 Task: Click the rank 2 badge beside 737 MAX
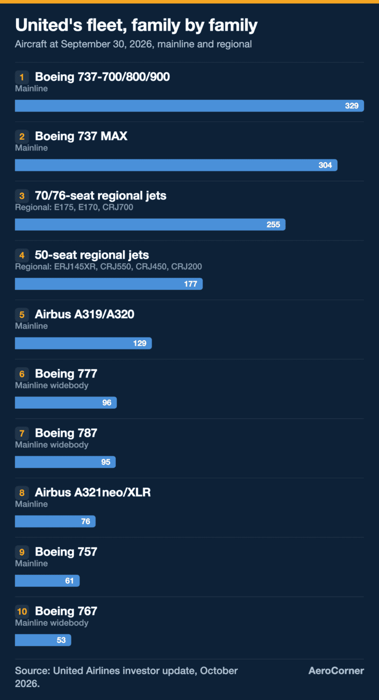(22, 137)
